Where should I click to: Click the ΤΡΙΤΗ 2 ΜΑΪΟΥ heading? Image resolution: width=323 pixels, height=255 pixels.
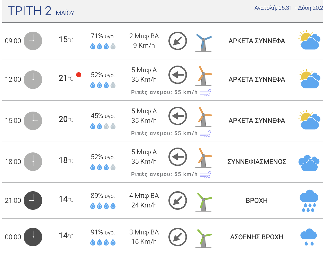pos(41,11)
